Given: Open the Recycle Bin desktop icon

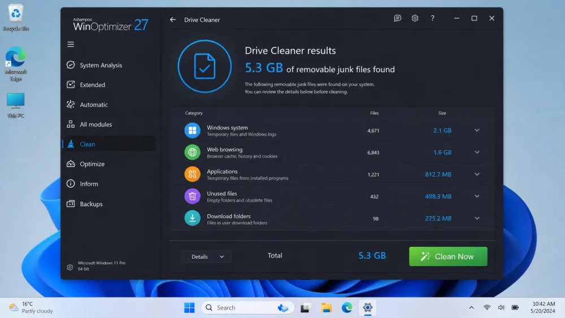Looking at the screenshot, I should pyautogui.click(x=15, y=18).
